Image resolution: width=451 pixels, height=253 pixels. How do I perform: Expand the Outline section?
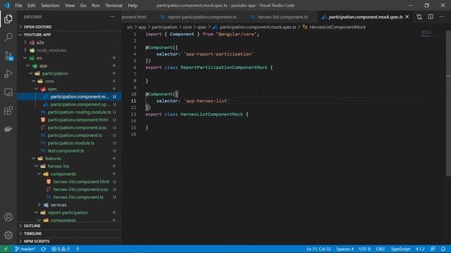[x=32, y=226]
